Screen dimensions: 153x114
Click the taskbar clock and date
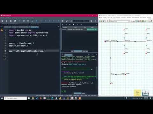point(146,98)
